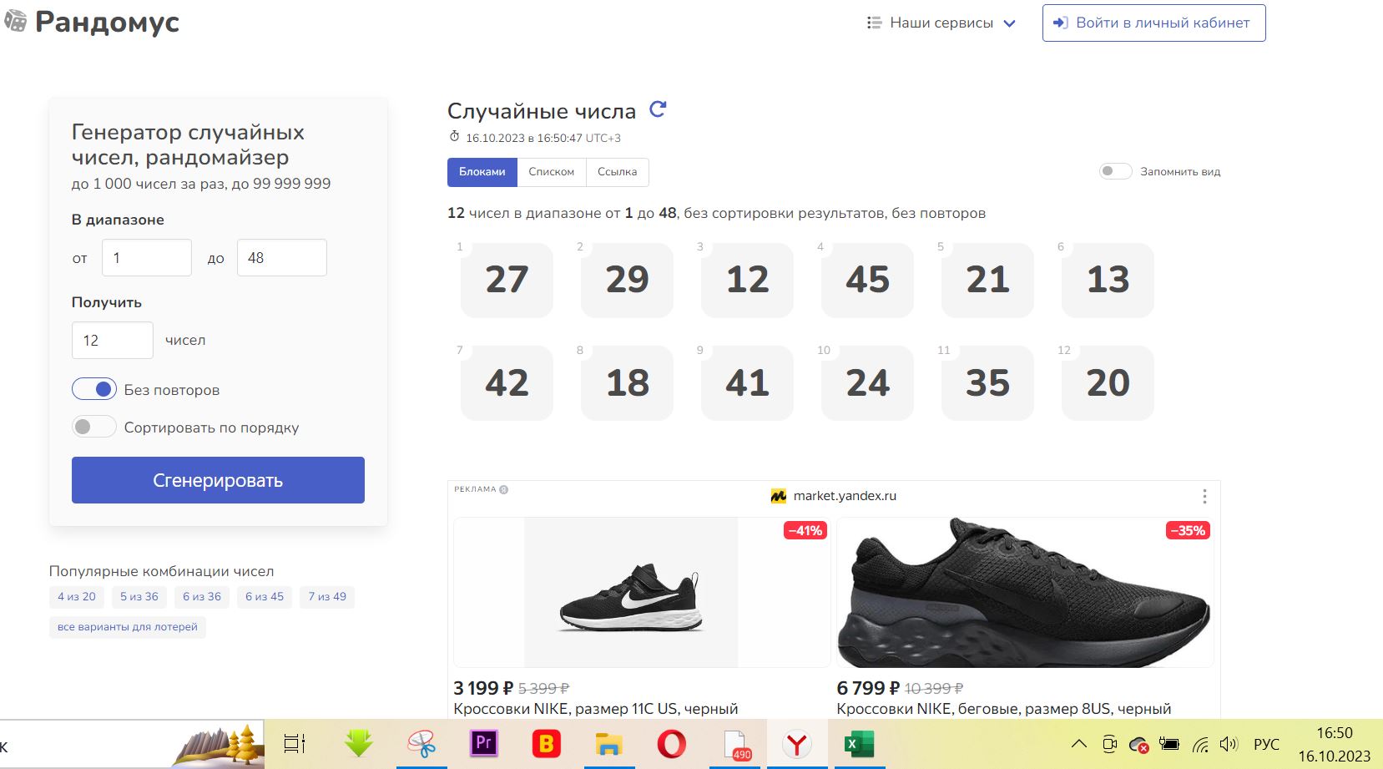Select the 4 из 20 combination
This screenshot has width=1383, height=769.
[77, 597]
